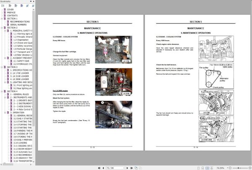Collapse the SECTION 2 bookmark node
The width and height of the screenshot is (252, 170).
coord(2,28)
